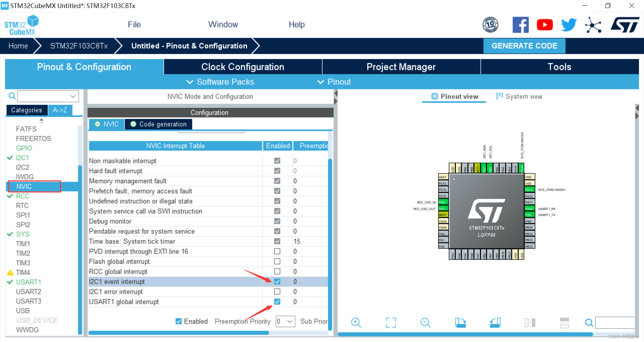The width and height of the screenshot is (644, 342).
Task: Click sort arrows above categories list
Action: tap(42, 121)
